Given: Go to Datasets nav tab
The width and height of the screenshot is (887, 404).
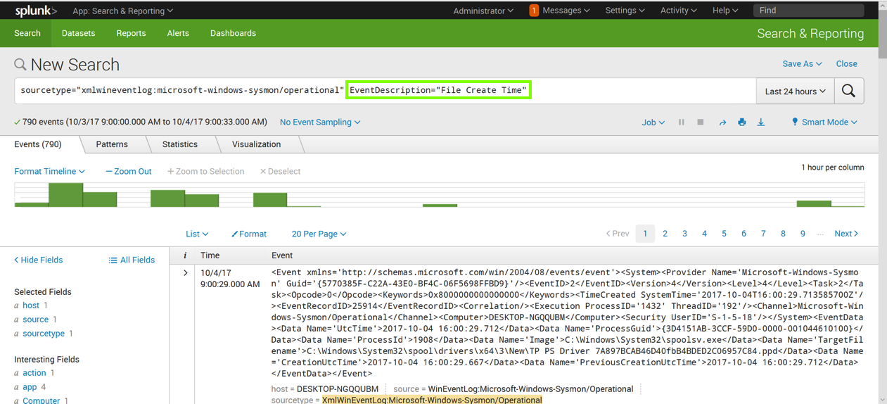Looking at the screenshot, I should tap(78, 33).
